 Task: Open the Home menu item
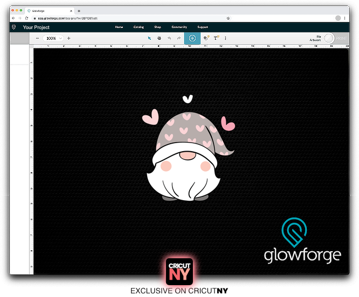(x=119, y=27)
